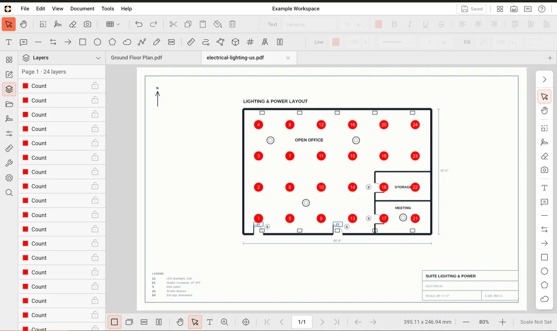Expand the Layers panel dropdown
The height and width of the screenshot is (331, 557).
(x=98, y=58)
